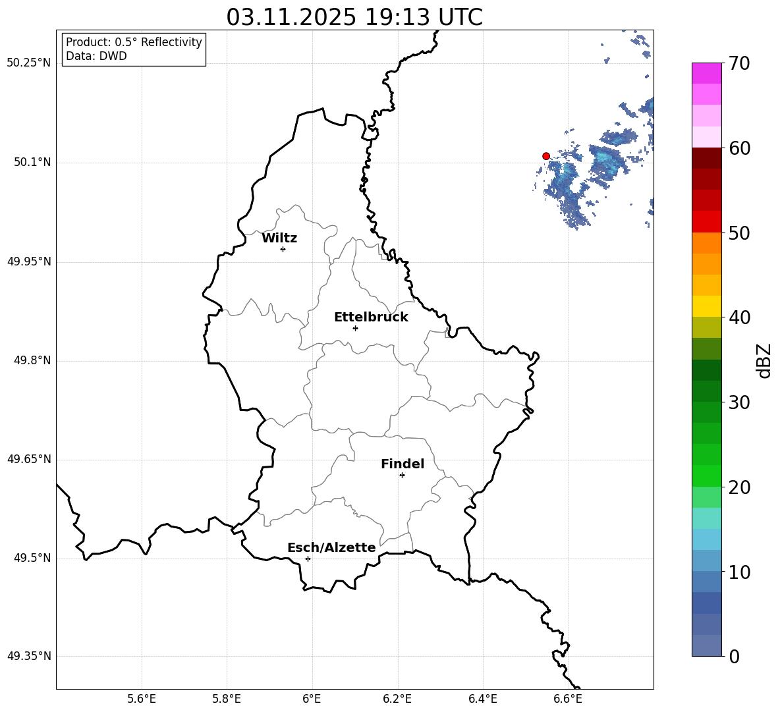
Task: Click the Ettelbruck city label
Action: pyautogui.click(x=371, y=317)
